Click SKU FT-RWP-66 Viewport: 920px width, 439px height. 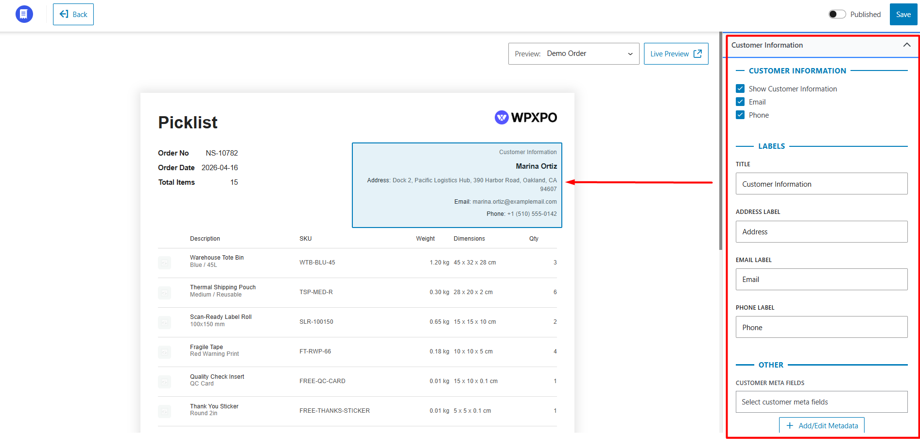(315, 351)
